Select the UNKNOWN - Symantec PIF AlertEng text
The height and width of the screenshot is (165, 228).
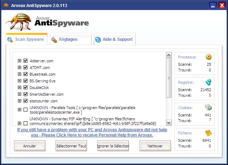(93, 121)
